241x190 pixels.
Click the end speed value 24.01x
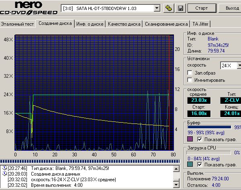coord(231,113)
